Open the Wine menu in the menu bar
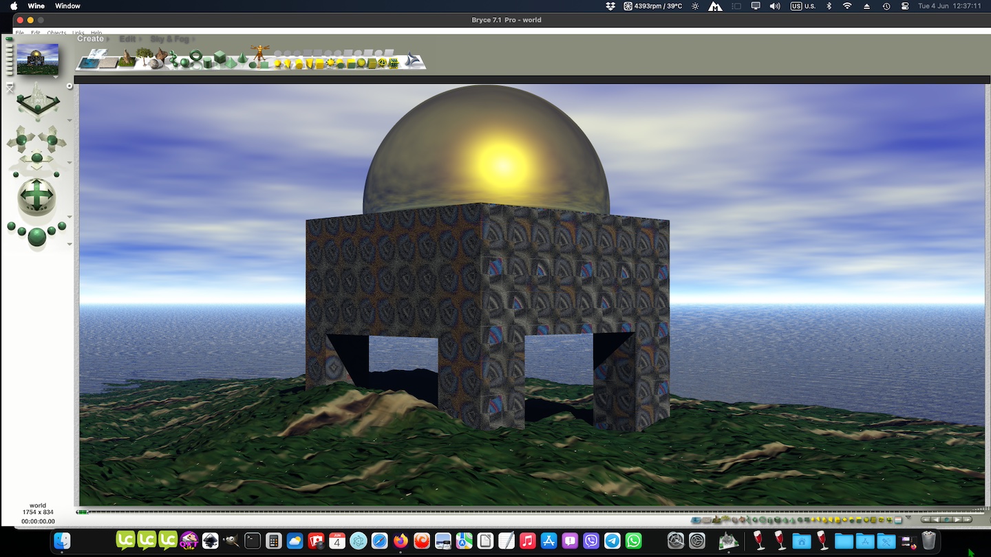 36,6
